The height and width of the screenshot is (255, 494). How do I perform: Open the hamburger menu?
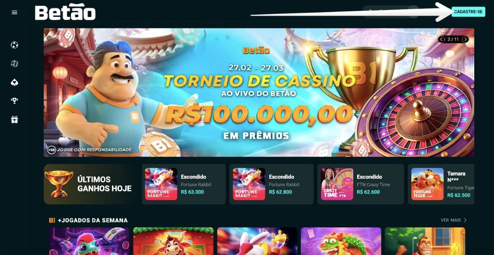tap(14, 12)
